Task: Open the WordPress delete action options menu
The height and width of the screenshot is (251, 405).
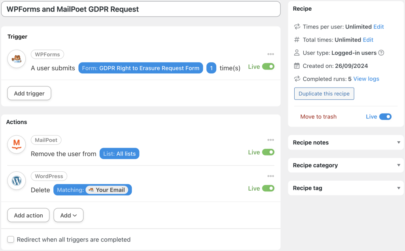Action: tap(271, 176)
